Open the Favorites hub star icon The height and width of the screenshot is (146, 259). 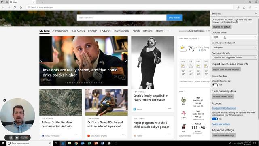(238, 7)
